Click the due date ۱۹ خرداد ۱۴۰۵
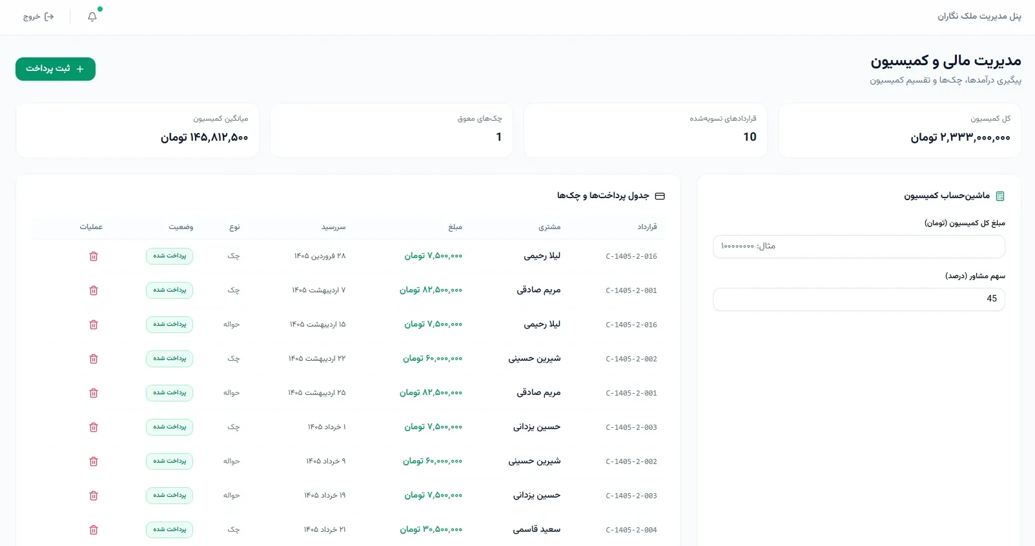 click(325, 496)
